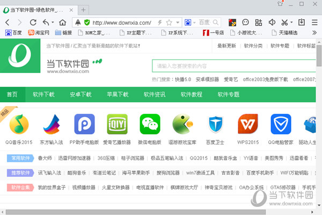322x215 pixels.
Task: Click the lightning speed mode icon
Action: (x=160, y=22)
